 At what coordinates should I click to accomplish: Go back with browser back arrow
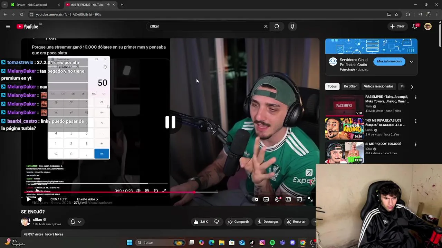pyautogui.click(x=5, y=14)
